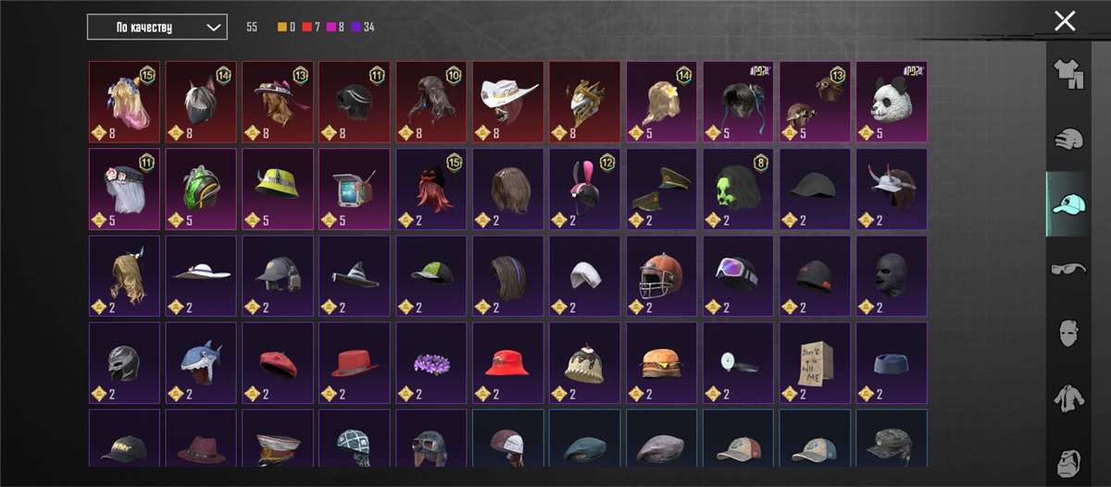Pick the purple flower crown item
Viewport: 1111px width, 487px height.
point(431,362)
